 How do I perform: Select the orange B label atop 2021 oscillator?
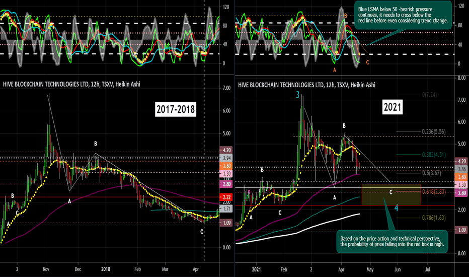(x=346, y=16)
